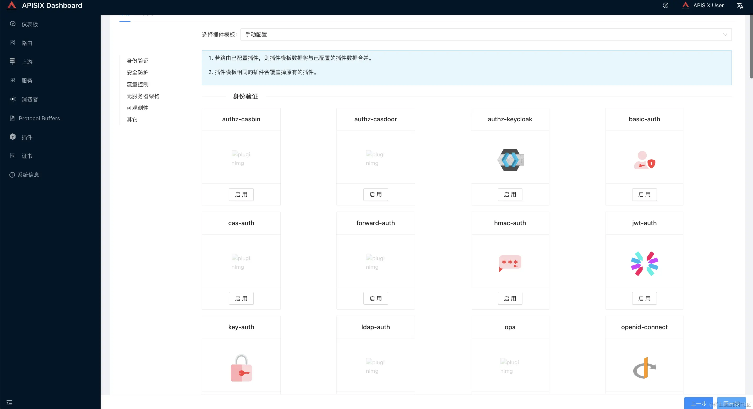Open 插件 page from sidebar
Viewport: 753px width, 409px height.
27,137
